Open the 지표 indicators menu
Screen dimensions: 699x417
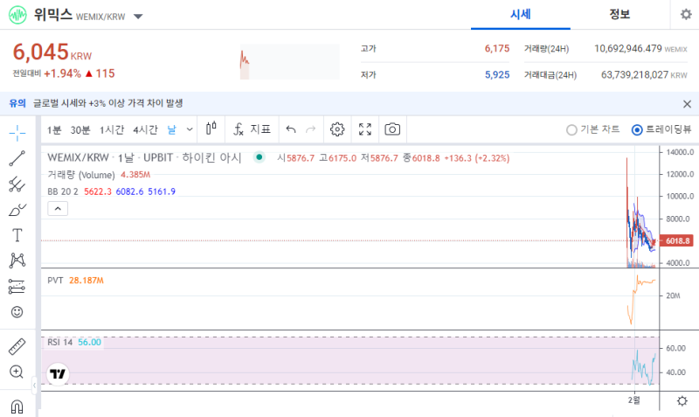point(252,129)
